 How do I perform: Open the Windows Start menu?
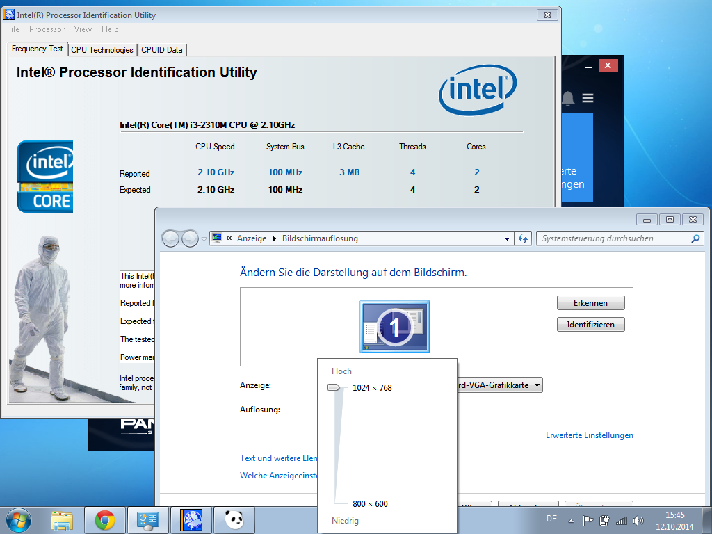pos(18,520)
